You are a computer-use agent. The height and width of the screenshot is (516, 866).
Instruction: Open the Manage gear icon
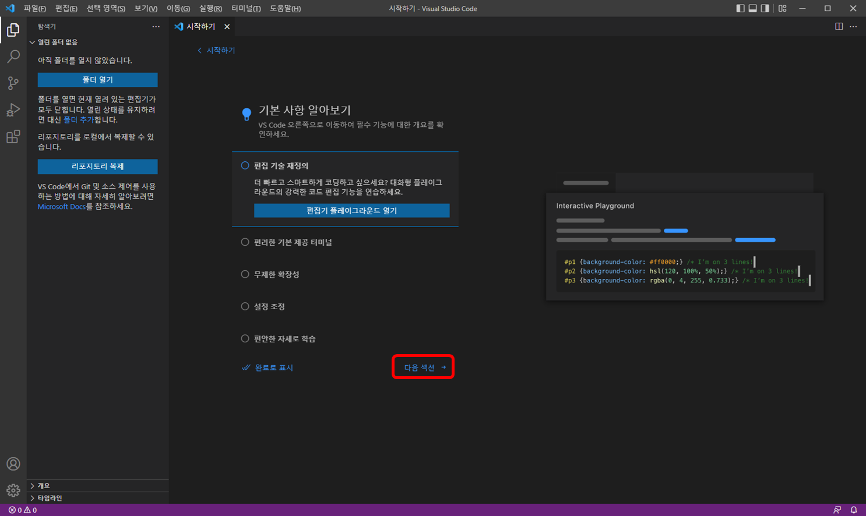[x=13, y=490]
